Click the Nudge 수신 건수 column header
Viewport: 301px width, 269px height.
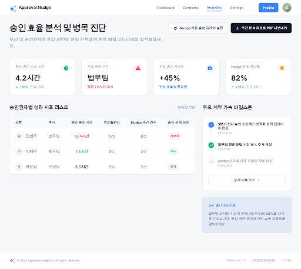coord(143,122)
